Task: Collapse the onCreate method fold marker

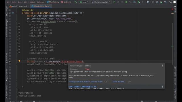Action: coord(16,13)
